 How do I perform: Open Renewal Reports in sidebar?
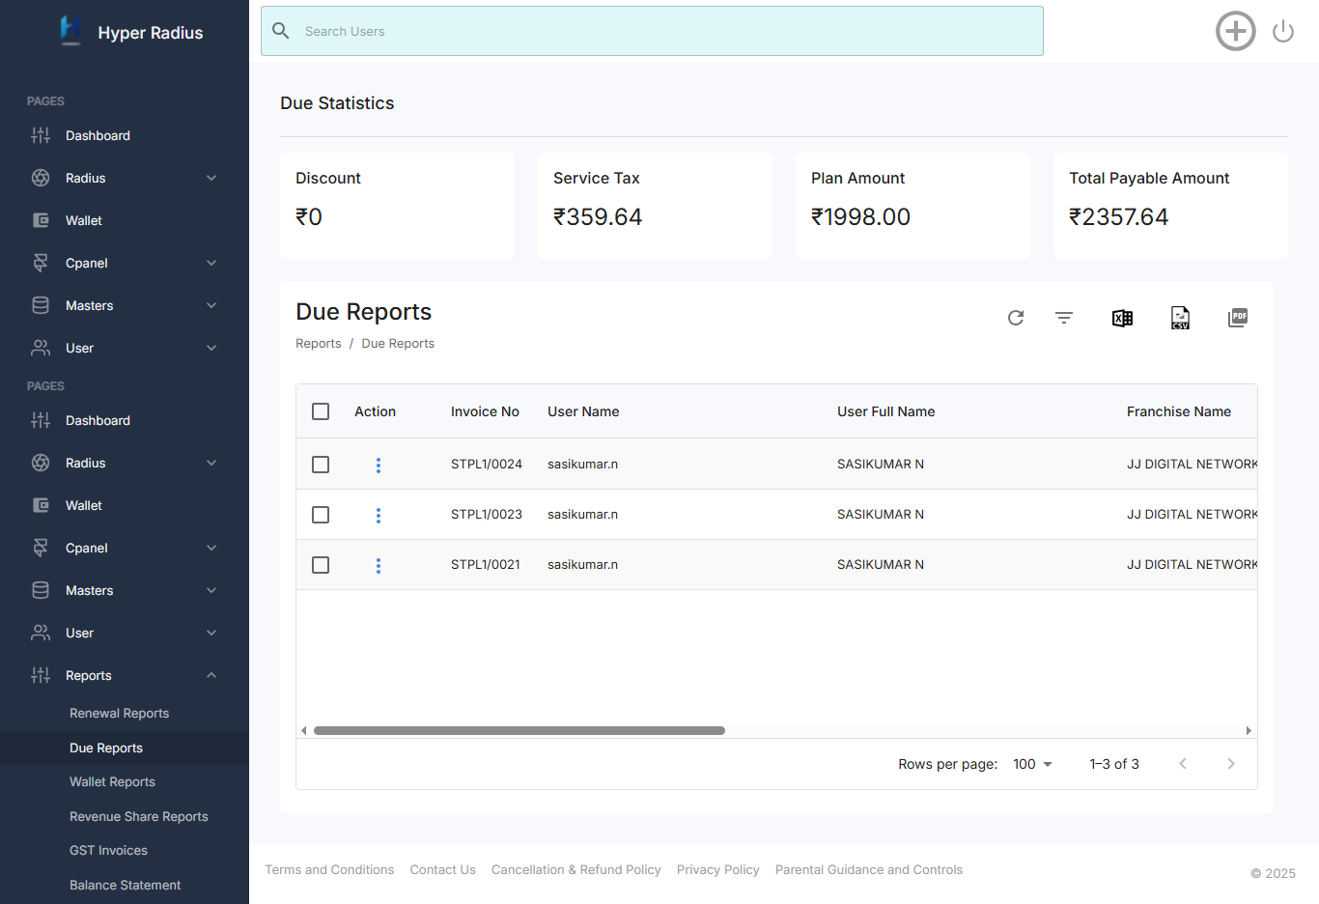(119, 714)
